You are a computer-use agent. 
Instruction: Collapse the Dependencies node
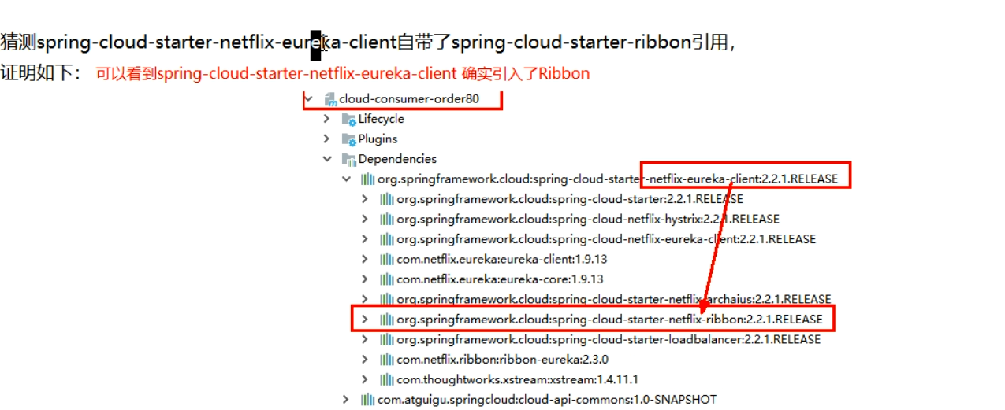pos(326,159)
